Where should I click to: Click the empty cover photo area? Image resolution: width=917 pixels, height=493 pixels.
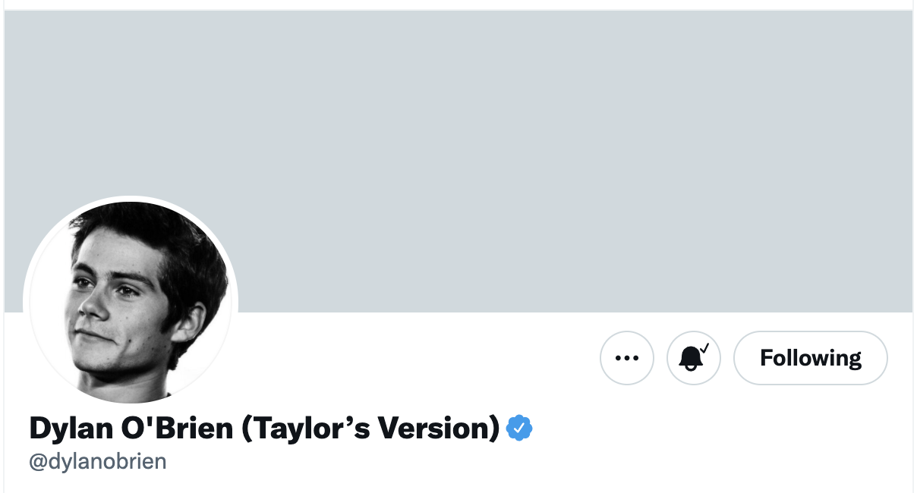[458, 161]
